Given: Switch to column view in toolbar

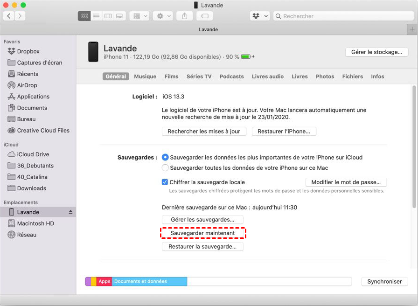Looking at the screenshot, I should coord(108,16).
